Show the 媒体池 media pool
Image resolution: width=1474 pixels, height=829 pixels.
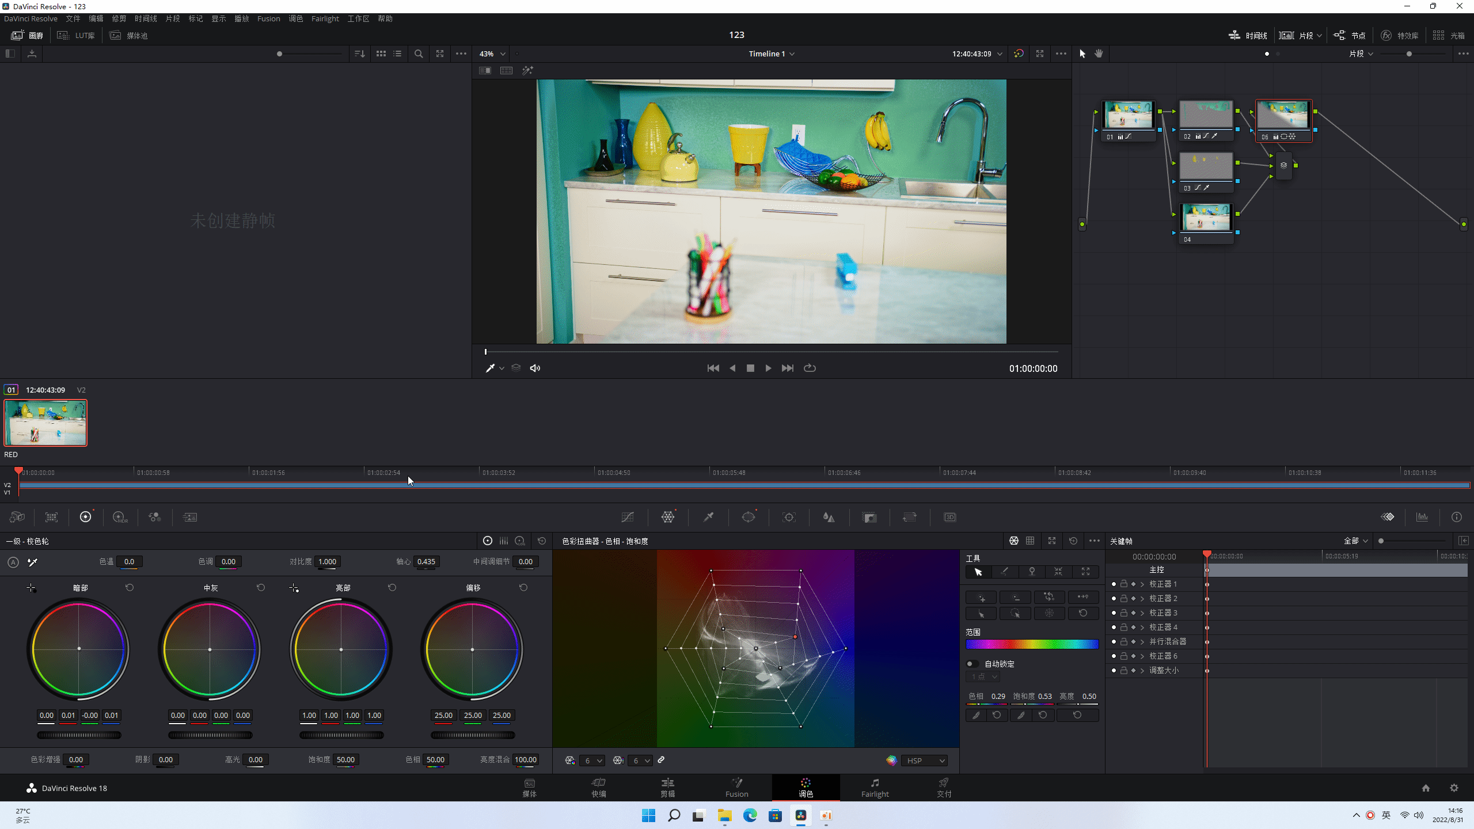point(129,36)
